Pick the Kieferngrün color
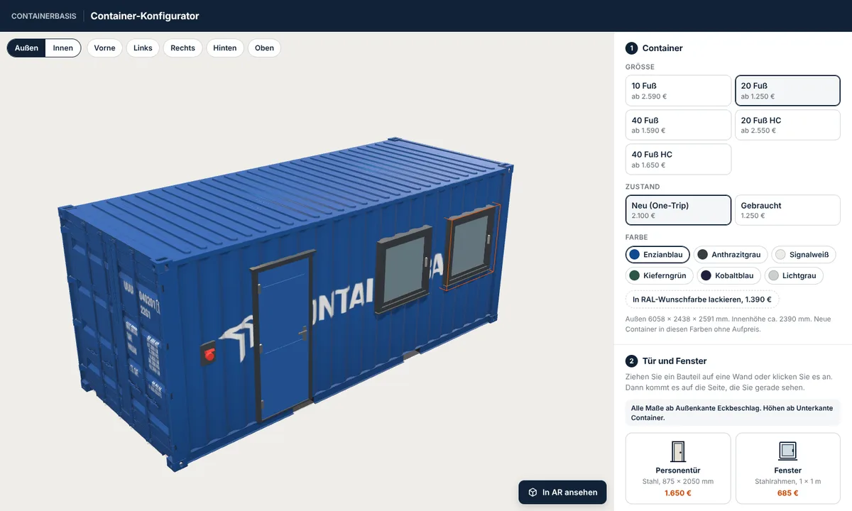Image resolution: width=852 pixels, height=511 pixels. point(659,275)
